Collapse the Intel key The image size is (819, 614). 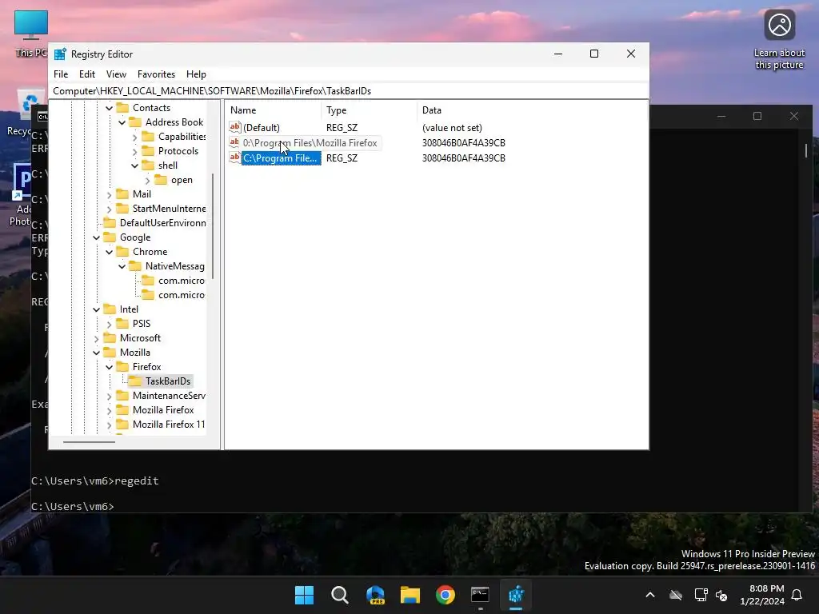tap(96, 309)
